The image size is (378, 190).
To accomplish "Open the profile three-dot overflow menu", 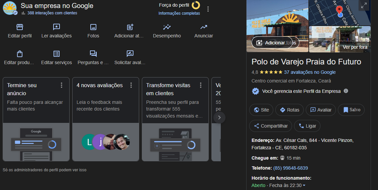I will coord(208,9).
